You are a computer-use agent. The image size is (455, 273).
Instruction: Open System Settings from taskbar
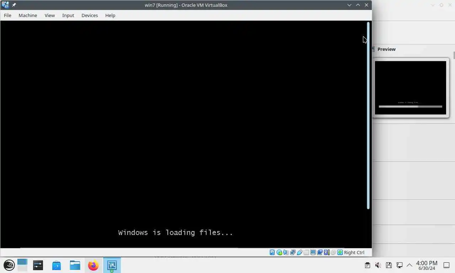pyautogui.click(x=38, y=265)
